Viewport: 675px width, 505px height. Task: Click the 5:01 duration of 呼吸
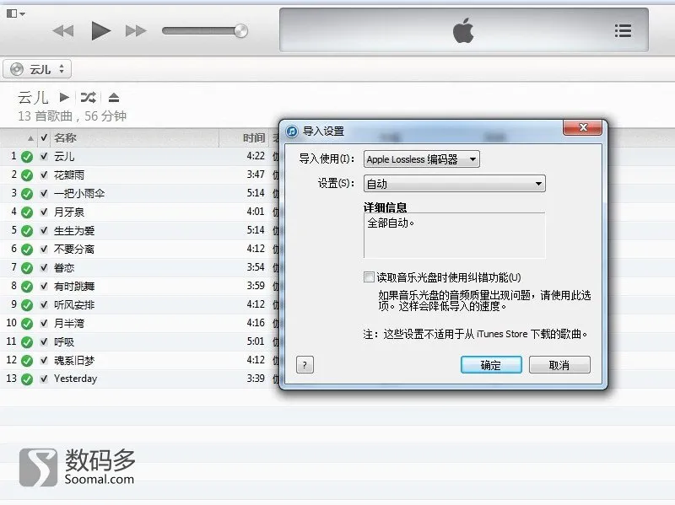256,341
